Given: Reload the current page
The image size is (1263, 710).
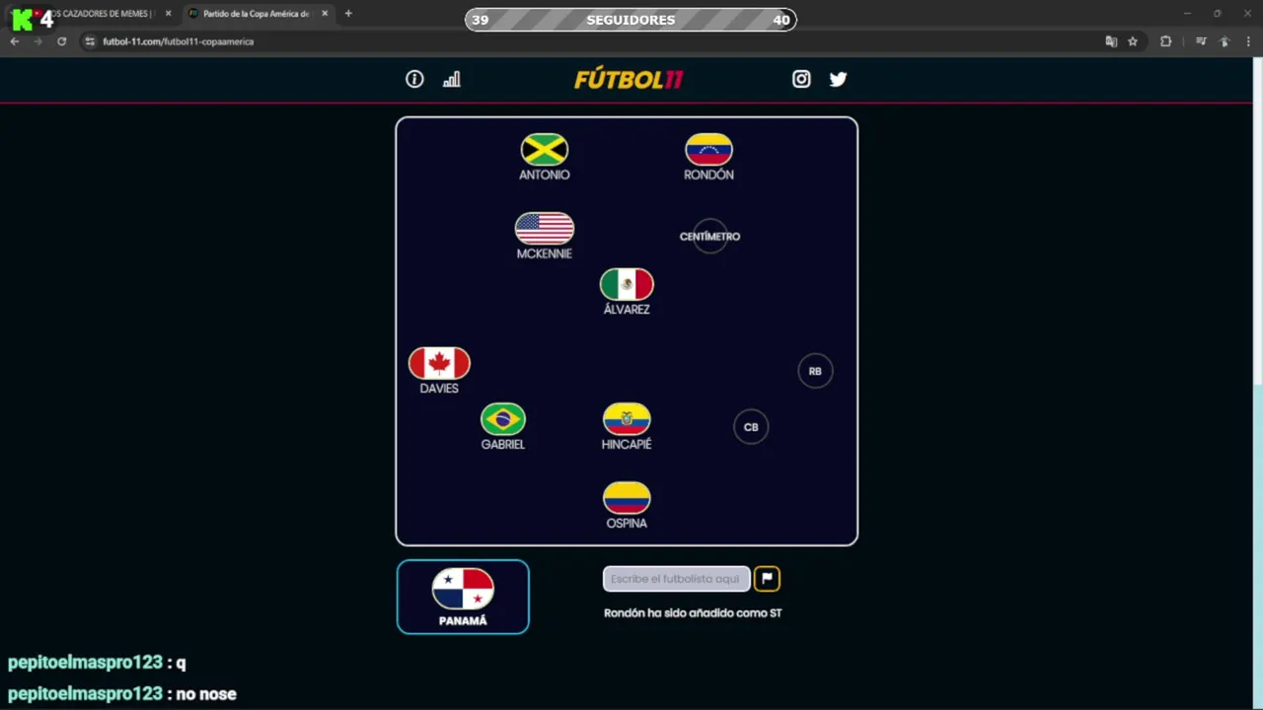Looking at the screenshot, I should (x=61, y=41).
